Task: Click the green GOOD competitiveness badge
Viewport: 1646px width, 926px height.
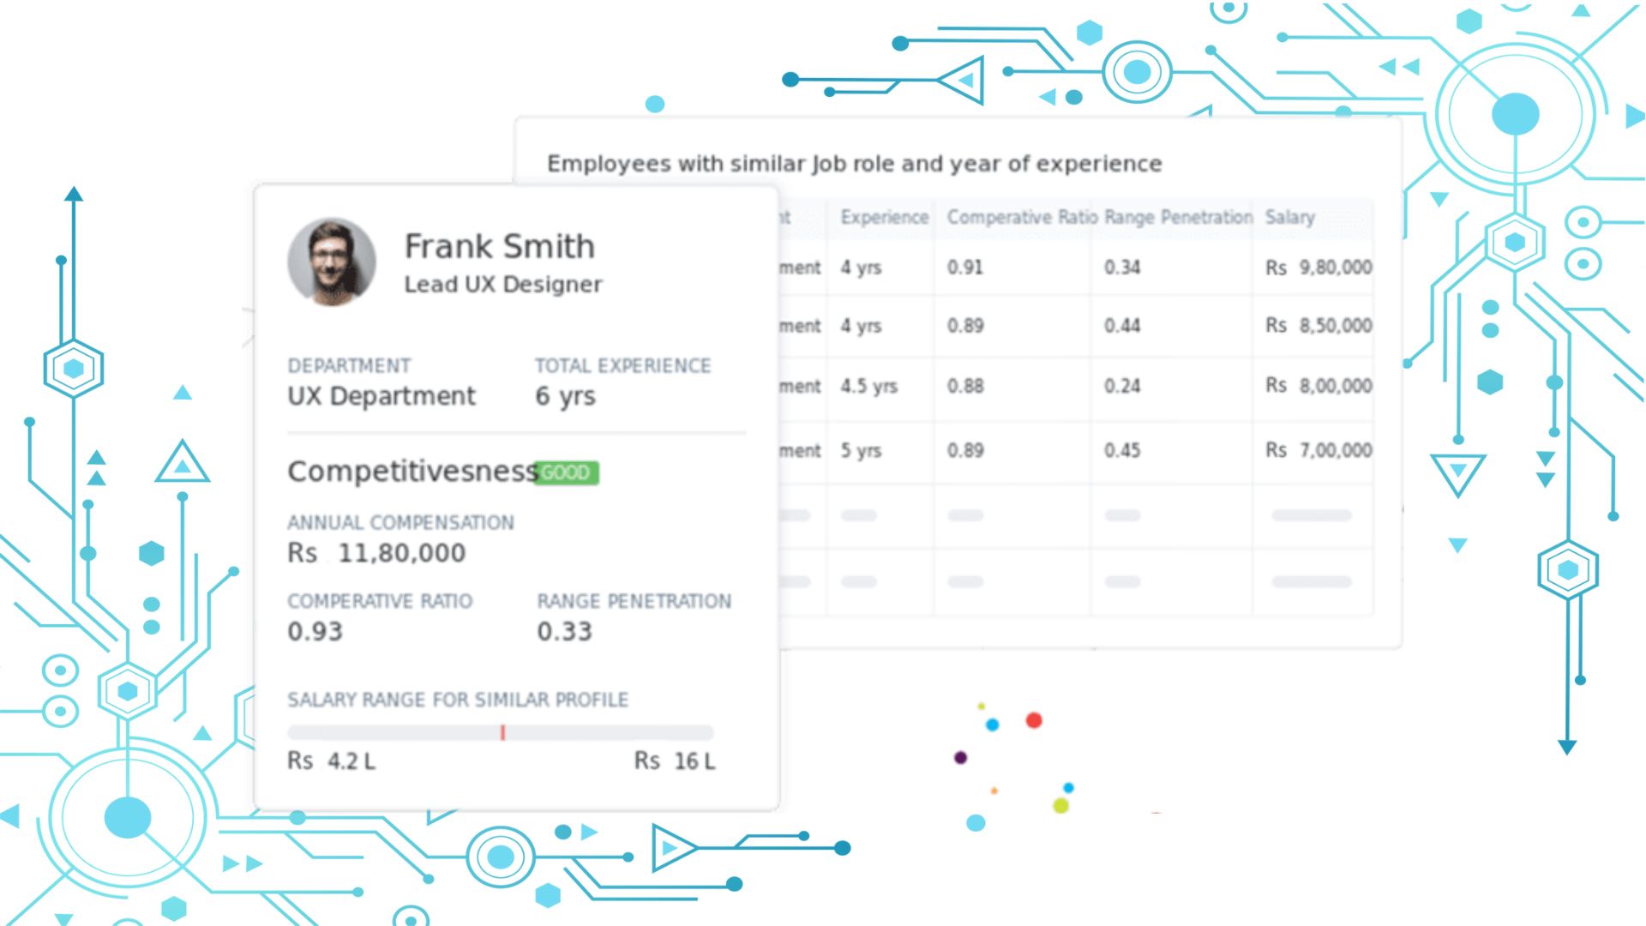Action: tap(566, 472)
